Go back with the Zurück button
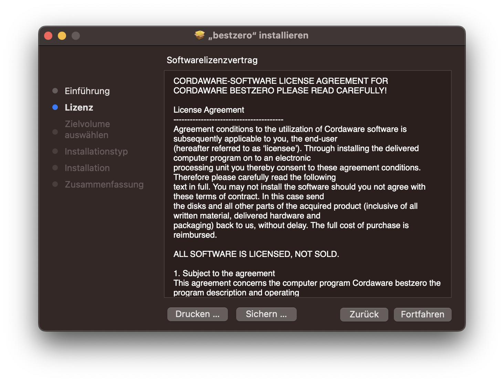The width and height of the screenshot is (504, 382). tap(364, 314)
